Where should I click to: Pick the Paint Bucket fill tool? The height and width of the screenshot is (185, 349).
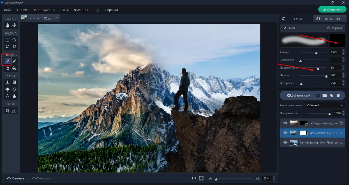[x=14, y=68]
